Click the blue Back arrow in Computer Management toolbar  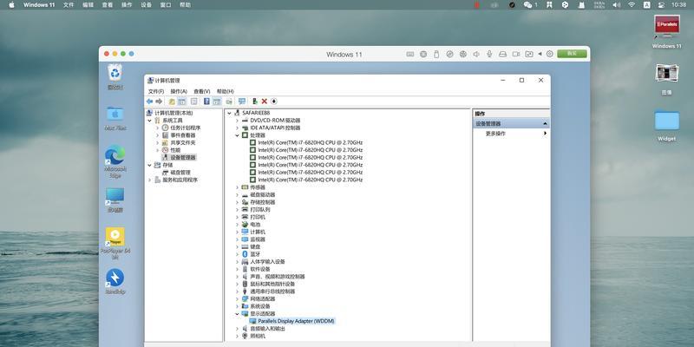(149, 101)
